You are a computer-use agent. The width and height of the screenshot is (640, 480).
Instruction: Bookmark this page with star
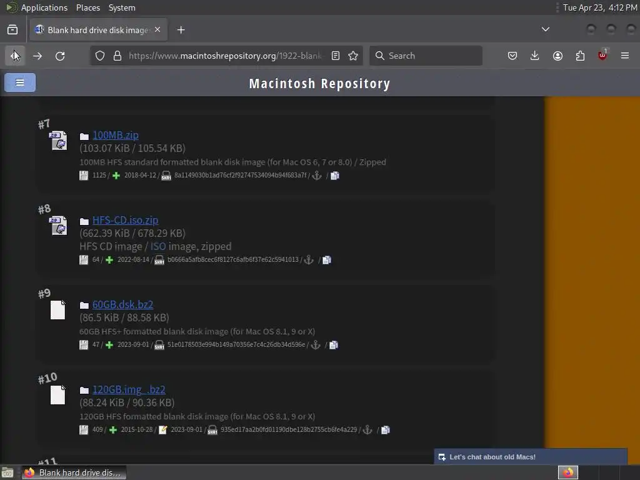(353, 56)
